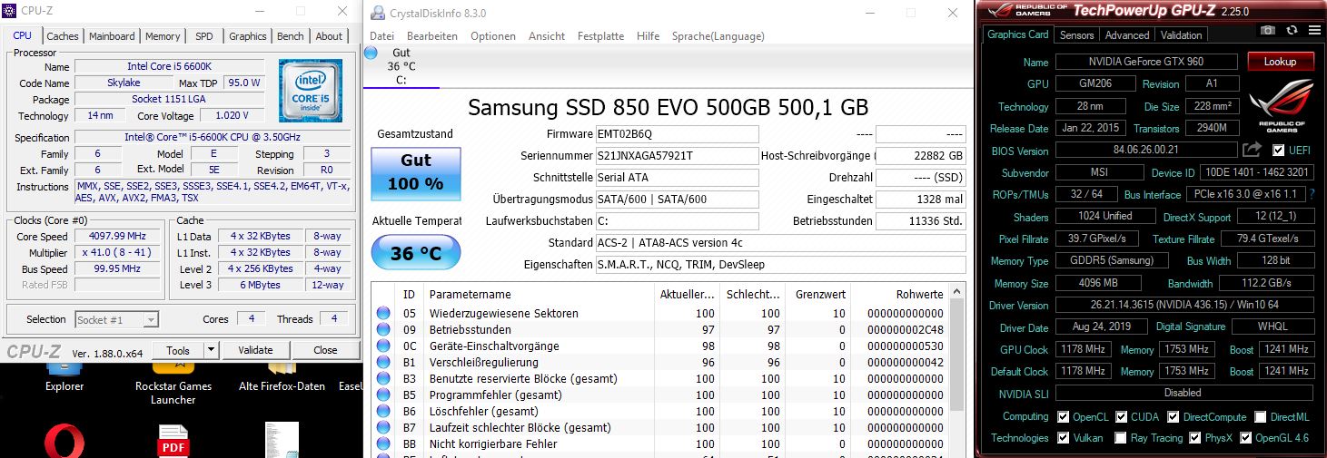This screenshot has width=1327, height=458.
Task: Open the Opera browser desktop icon
Action: coord(64,443)
